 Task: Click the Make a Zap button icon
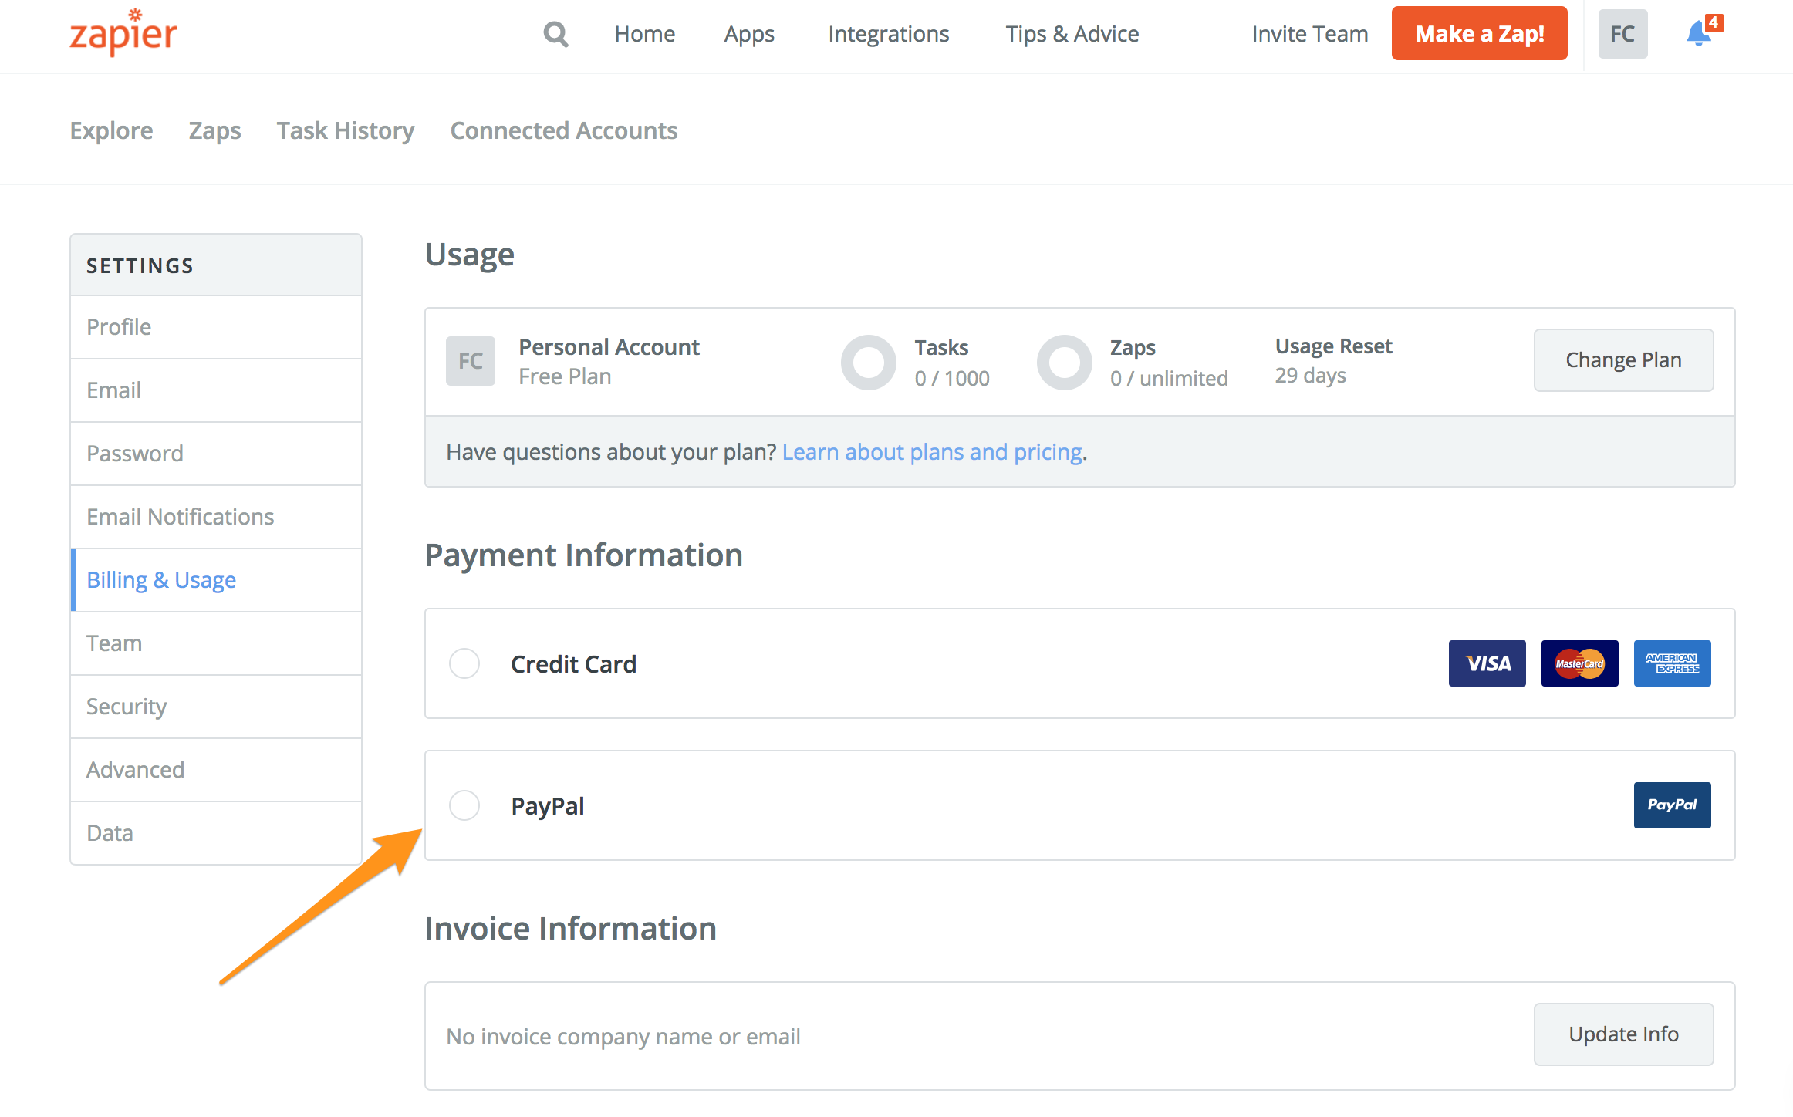(1479, 35)
